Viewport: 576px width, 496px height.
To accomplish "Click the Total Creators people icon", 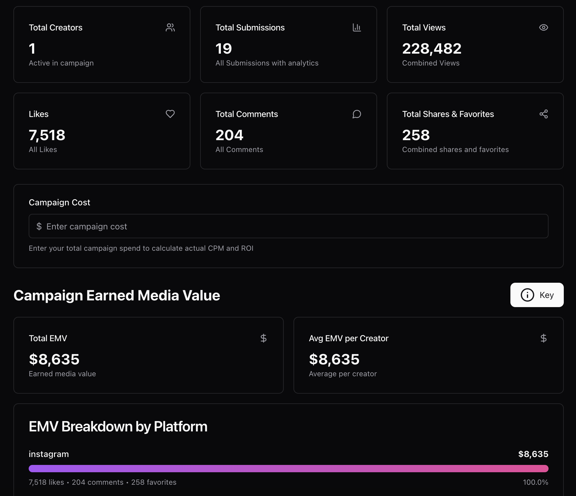I will pyautogui.click(x=170, y=27).
